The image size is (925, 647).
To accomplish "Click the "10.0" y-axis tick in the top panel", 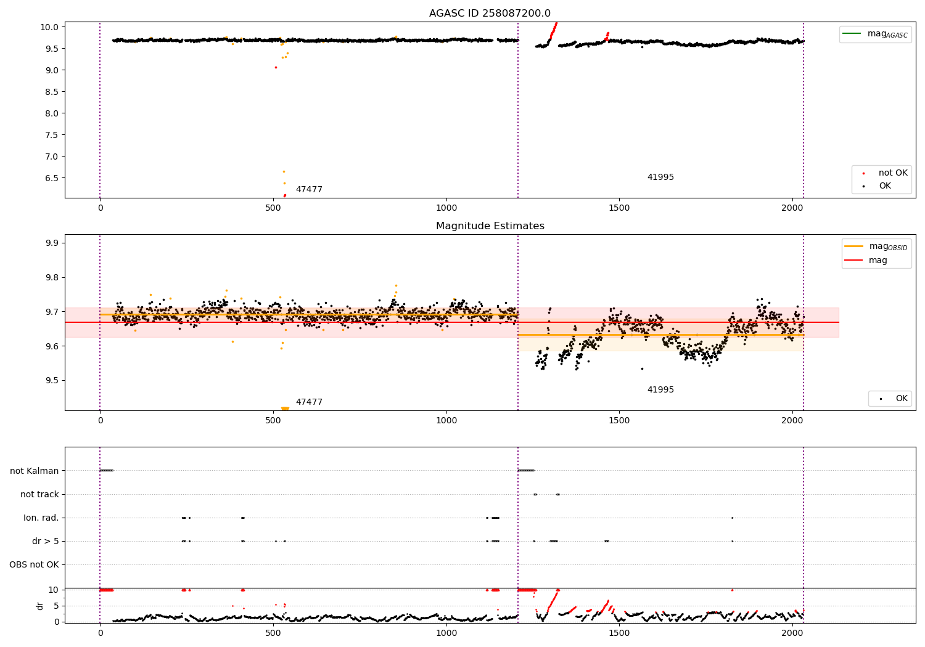I will [x=49, y=27].
